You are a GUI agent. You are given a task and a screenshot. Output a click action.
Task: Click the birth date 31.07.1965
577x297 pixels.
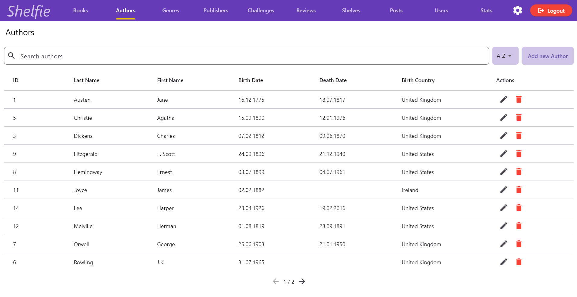251,262
